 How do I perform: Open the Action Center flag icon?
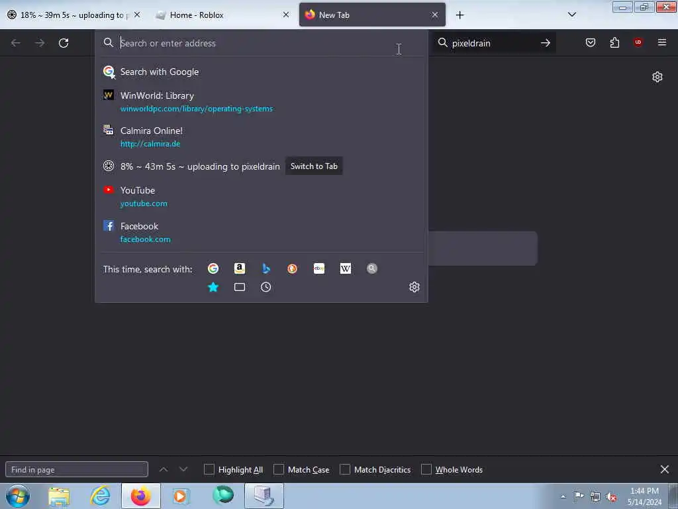(579, 497)
